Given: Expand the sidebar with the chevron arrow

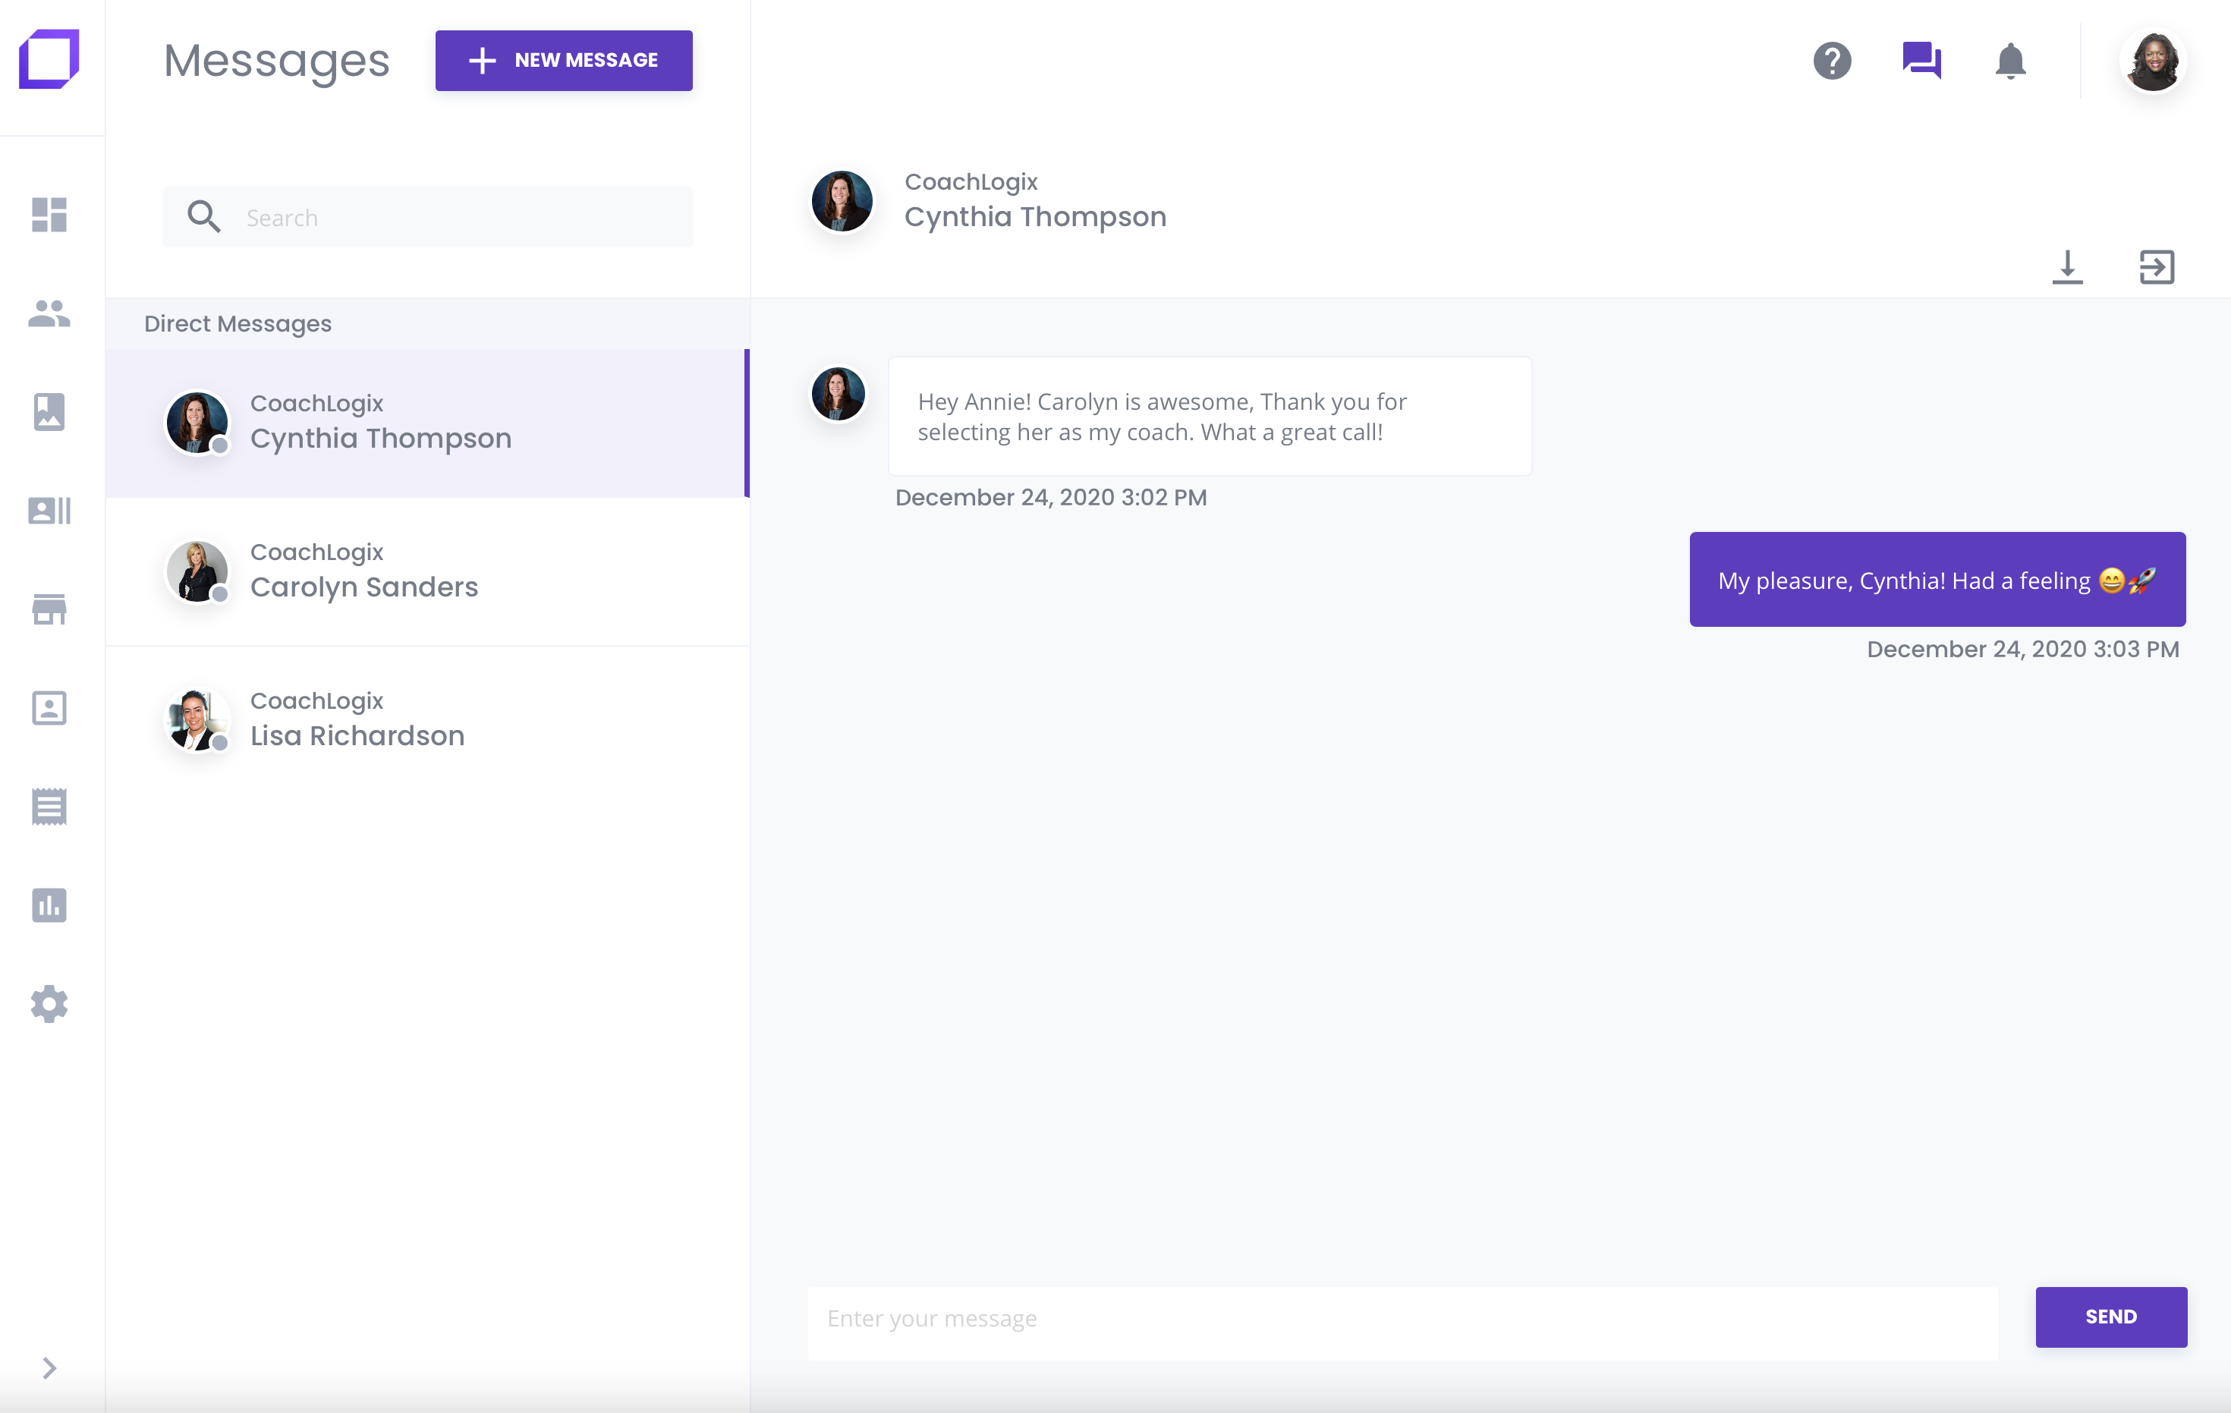Looking at the screenshot, I should (x=49, y=1367).
